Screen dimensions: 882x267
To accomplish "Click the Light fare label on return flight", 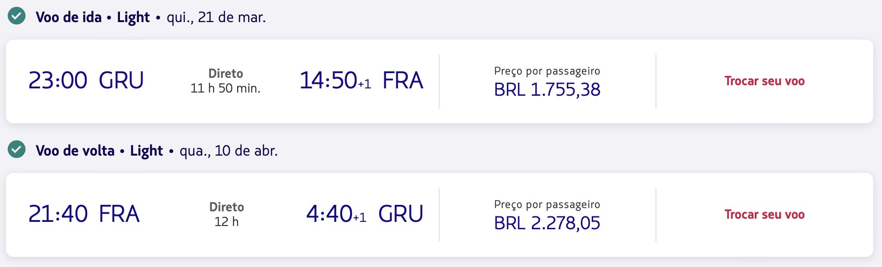I will tap(147, 151).
